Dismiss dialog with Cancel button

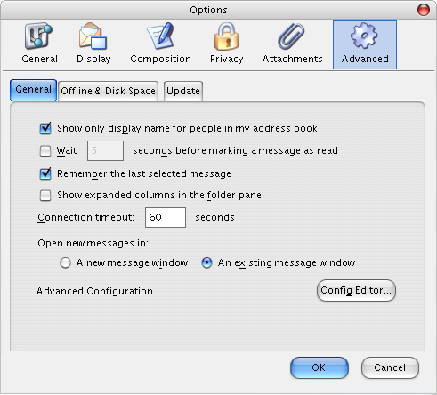(x=390, y=367)
